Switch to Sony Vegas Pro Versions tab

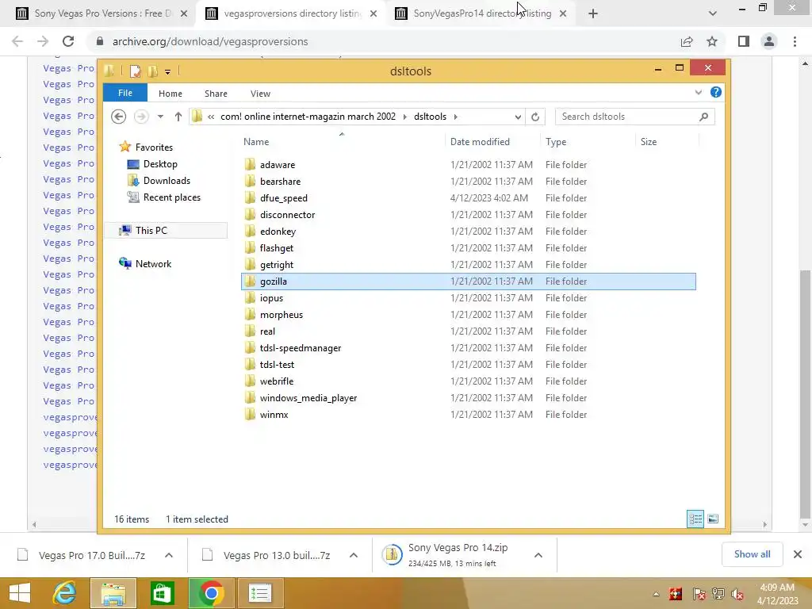[102, 13]
